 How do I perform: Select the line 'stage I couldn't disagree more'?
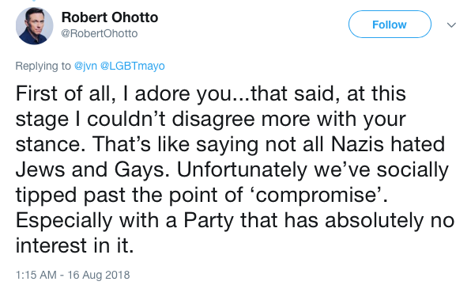pos(210,120)
